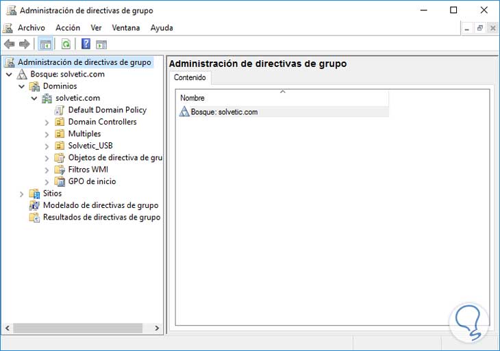Collapse the Bosque: solvetic.com node
Image resolution: width=500 pixels, height=351 pixels.
click(10, 75)
